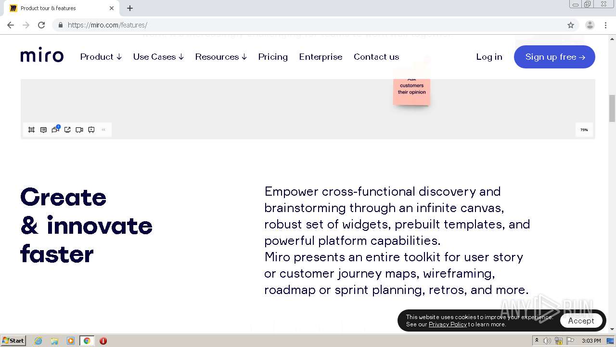Open a new browser tab
Viewport: 616px width, 347px height.
point(130,8)
